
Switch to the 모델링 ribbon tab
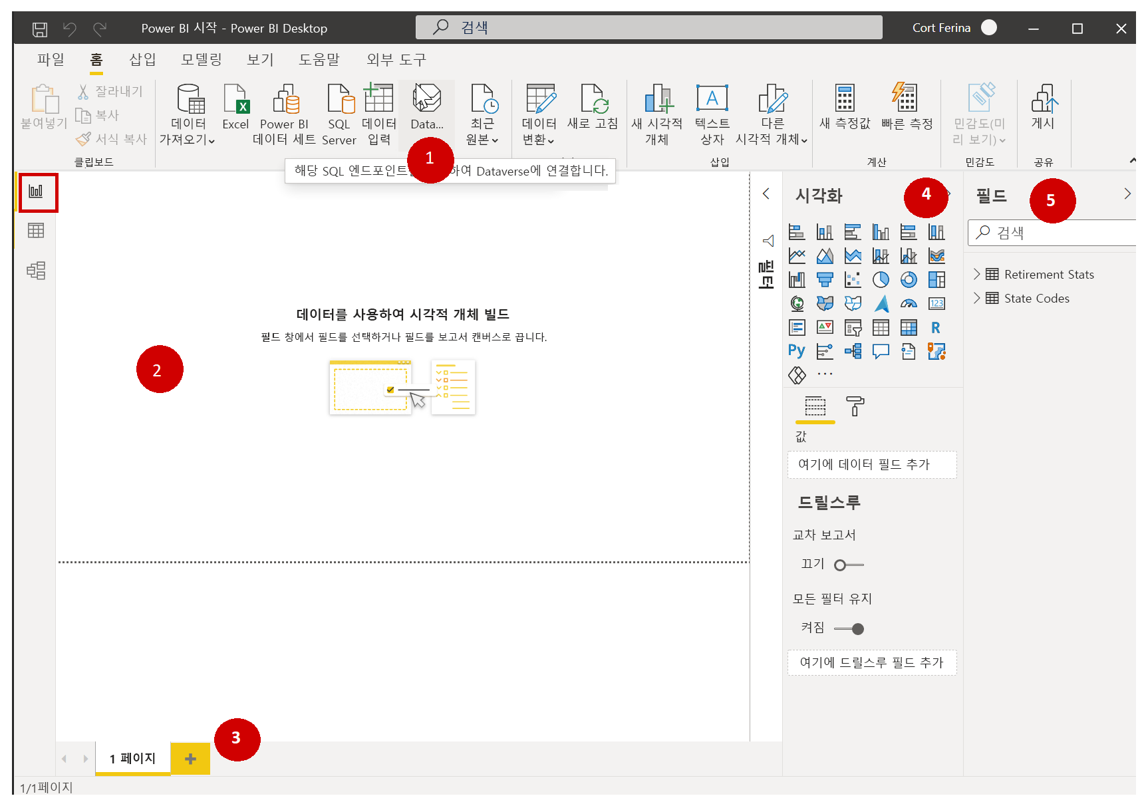[201, 59]
